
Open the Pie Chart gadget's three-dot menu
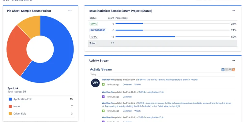click(70, 11)
